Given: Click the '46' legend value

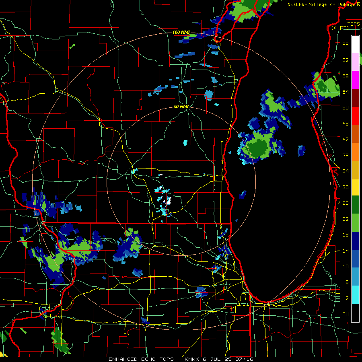Looking at the screenshot, I should tap(346, 123).
